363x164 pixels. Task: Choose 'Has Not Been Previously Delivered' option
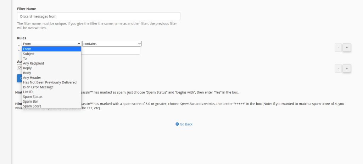pyautogui.click(x=50, y=82)
